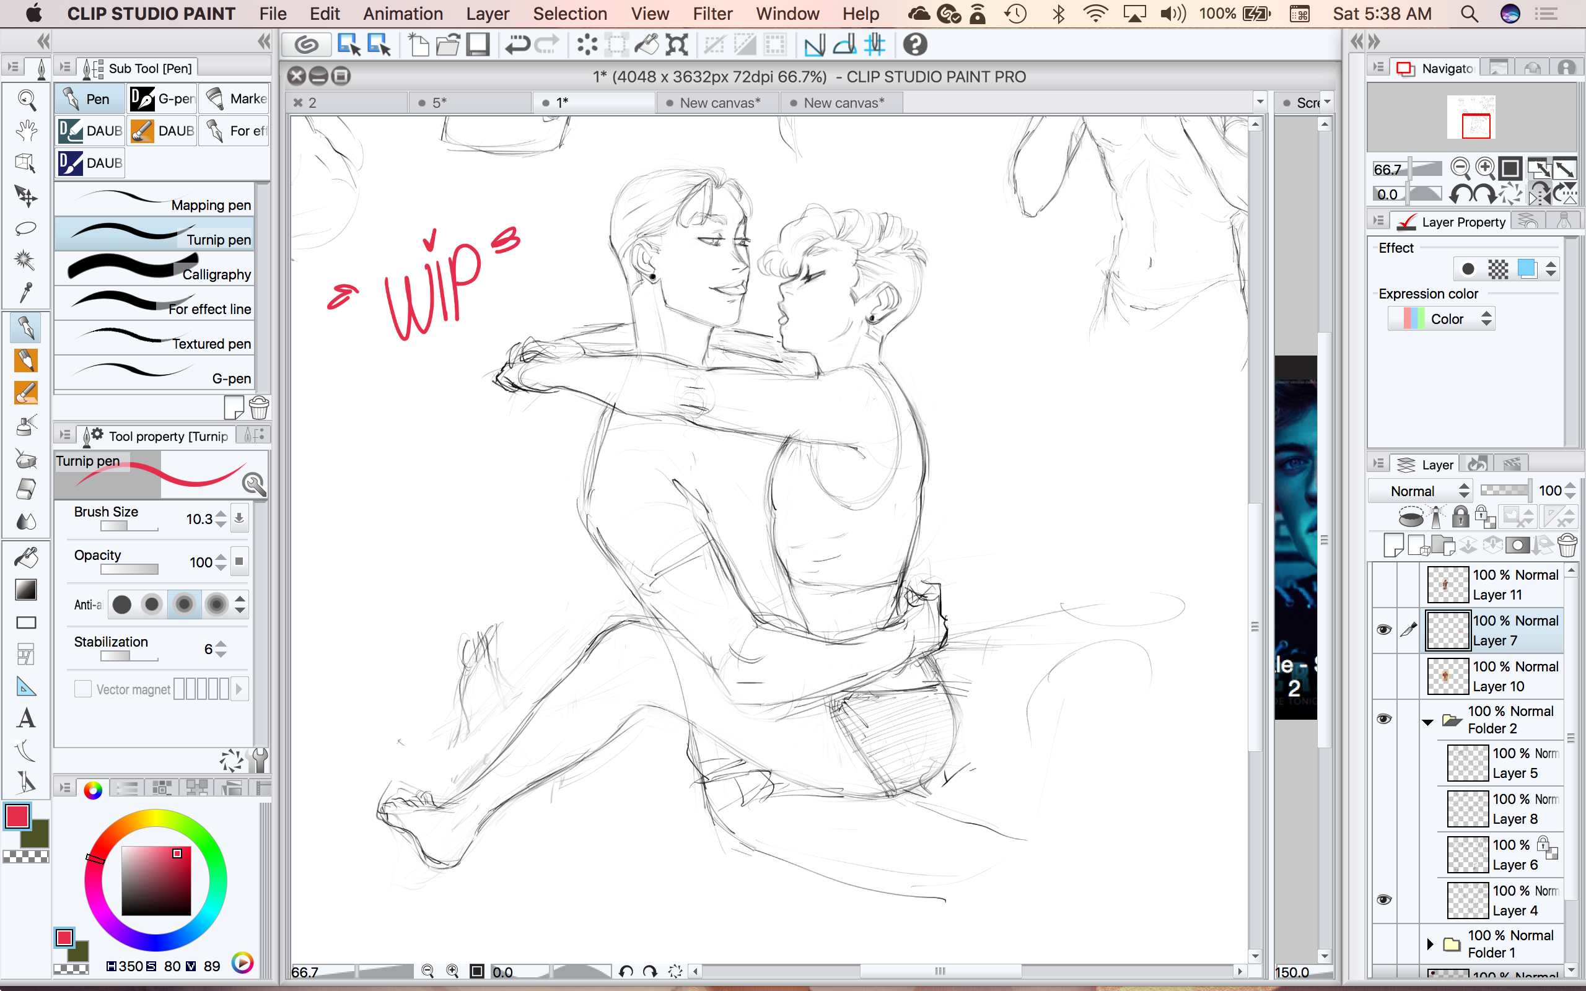Select the Hand move tool
The image size is (1586, 991).
(x=26, y=131)
